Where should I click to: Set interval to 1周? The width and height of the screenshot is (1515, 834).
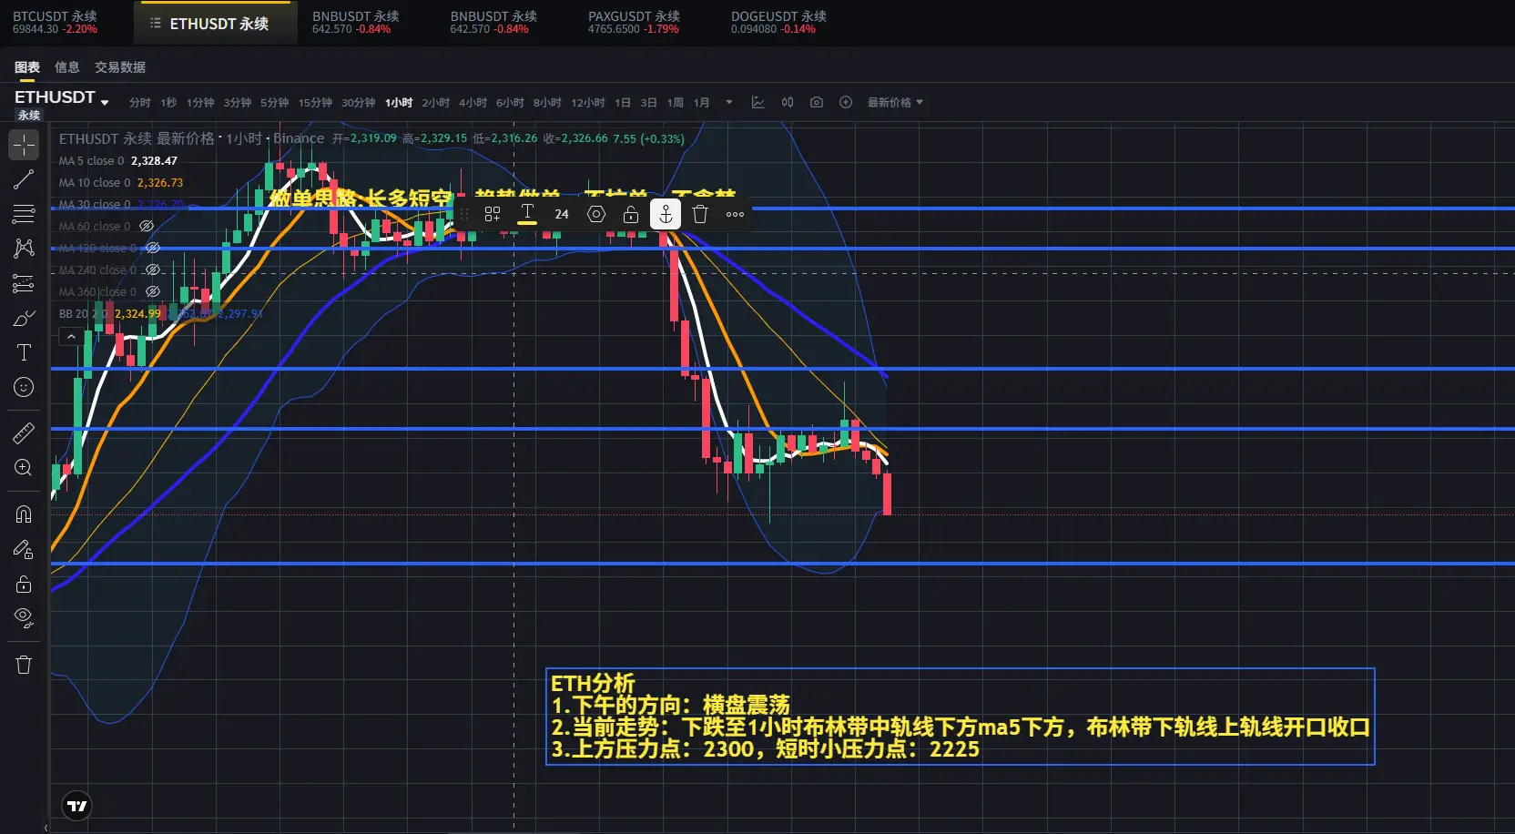(x=675, y=103)
